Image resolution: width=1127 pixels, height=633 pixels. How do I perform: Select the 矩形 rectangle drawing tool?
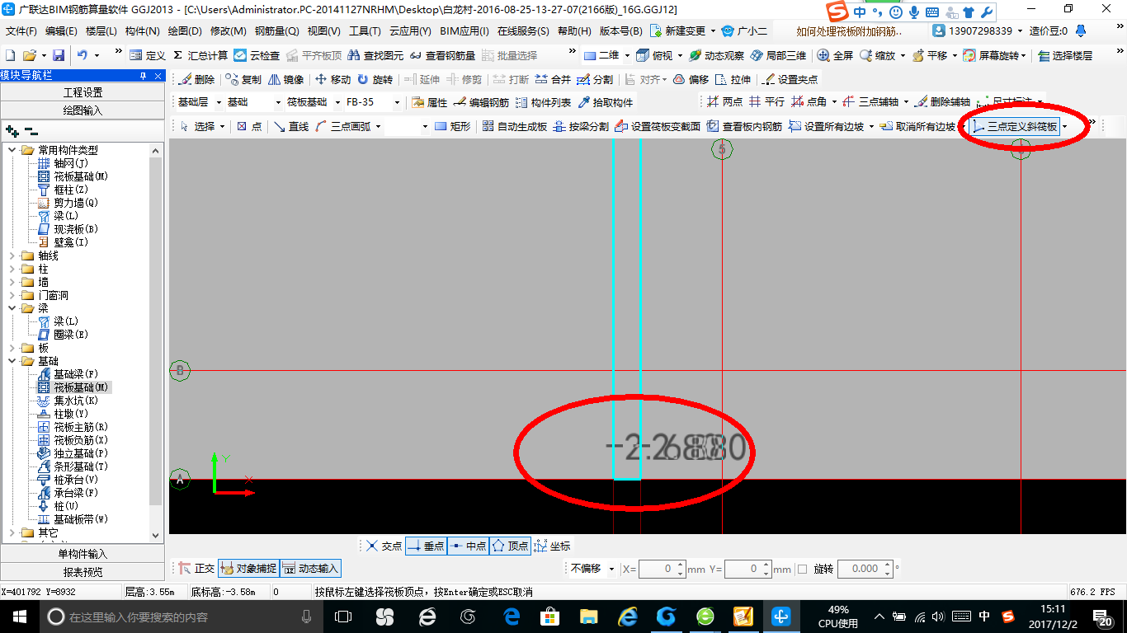tap(452, 126)
